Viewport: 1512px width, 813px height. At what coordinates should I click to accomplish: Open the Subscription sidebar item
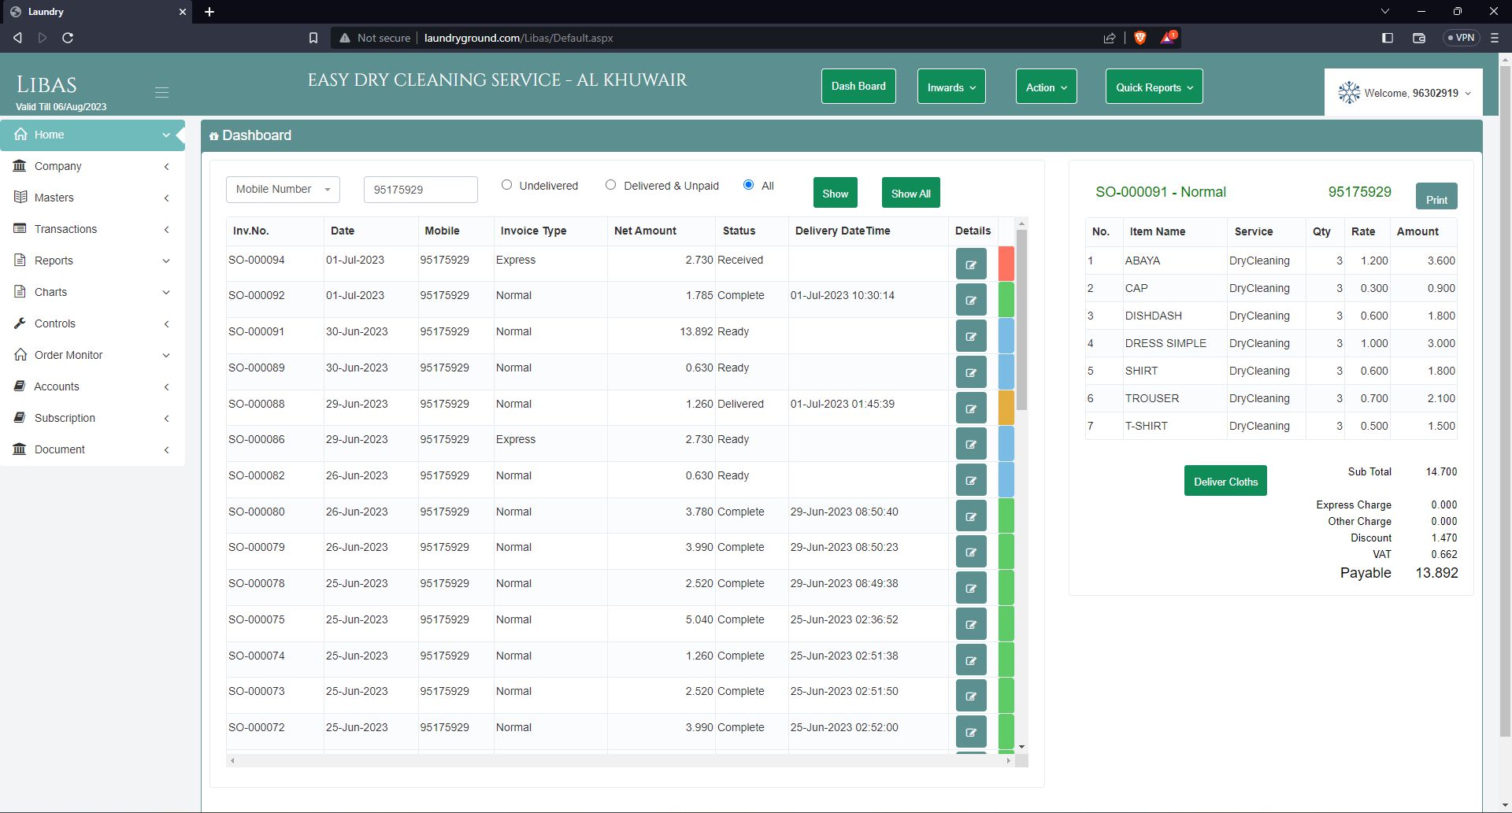click(x=92, y=418)
